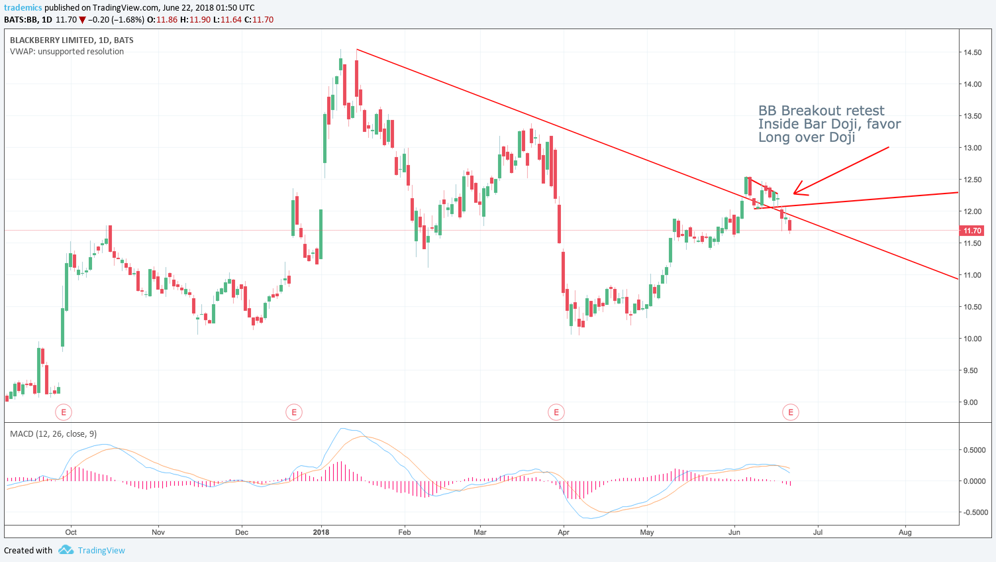
Task: Click the C:11.70 close value in header
Action: [x=259, y=20]
